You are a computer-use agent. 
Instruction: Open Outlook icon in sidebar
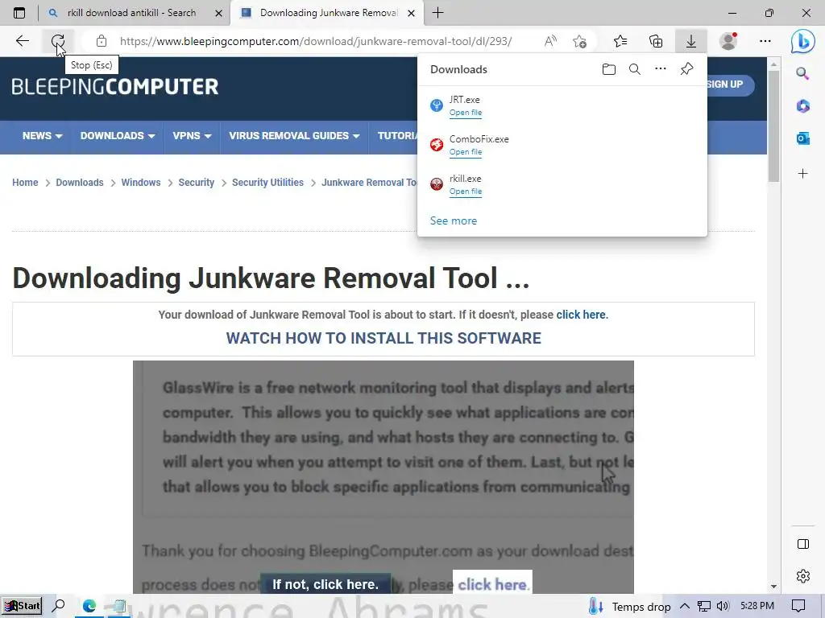802,138
